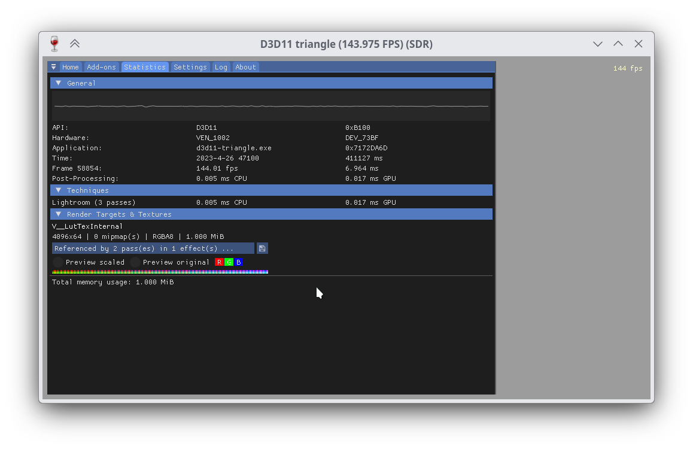Click the rainbow LUT texture preview strip
This screenshot has width=693, height=449.
159,271
